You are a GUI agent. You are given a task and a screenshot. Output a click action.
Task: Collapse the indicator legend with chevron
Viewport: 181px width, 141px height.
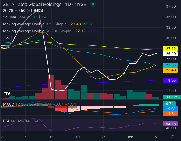pyautogui.click(x=7, y=38)
